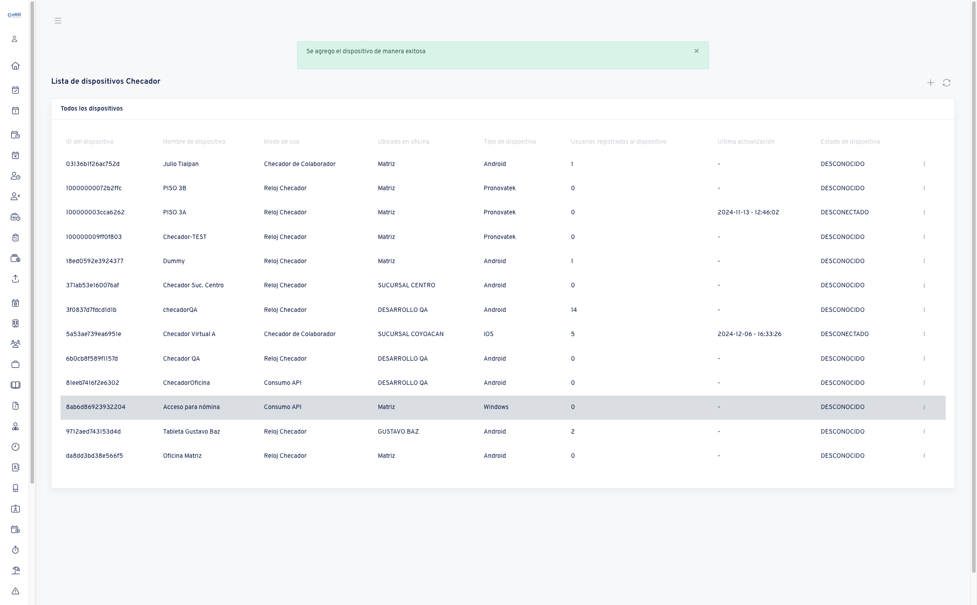977x605 pixels.
Task: Click the Control logo at top left
Action: [14, 15]
